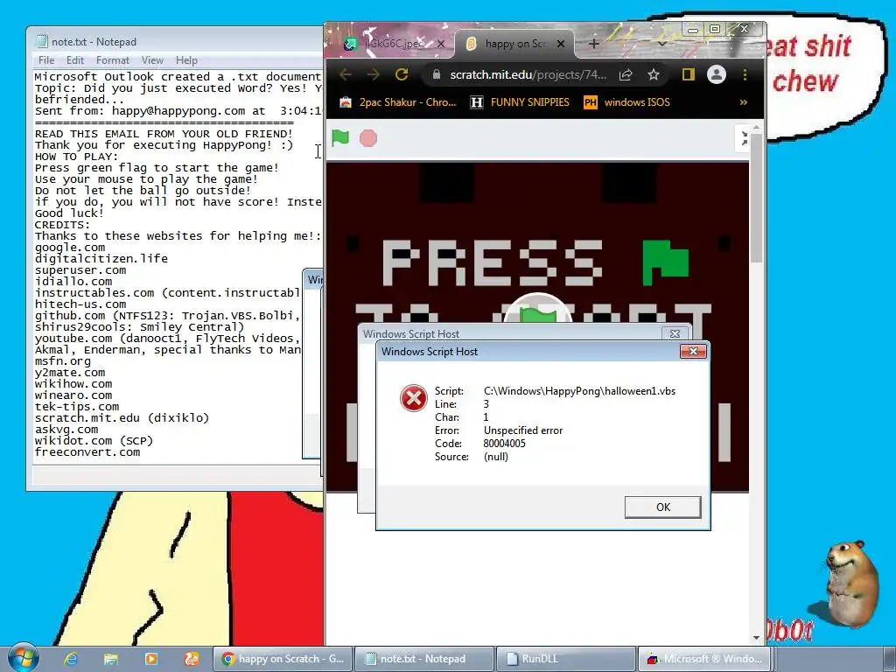Close the 'happy on Scratch' tab
This screenshot has width=896, height=672.
561,44
